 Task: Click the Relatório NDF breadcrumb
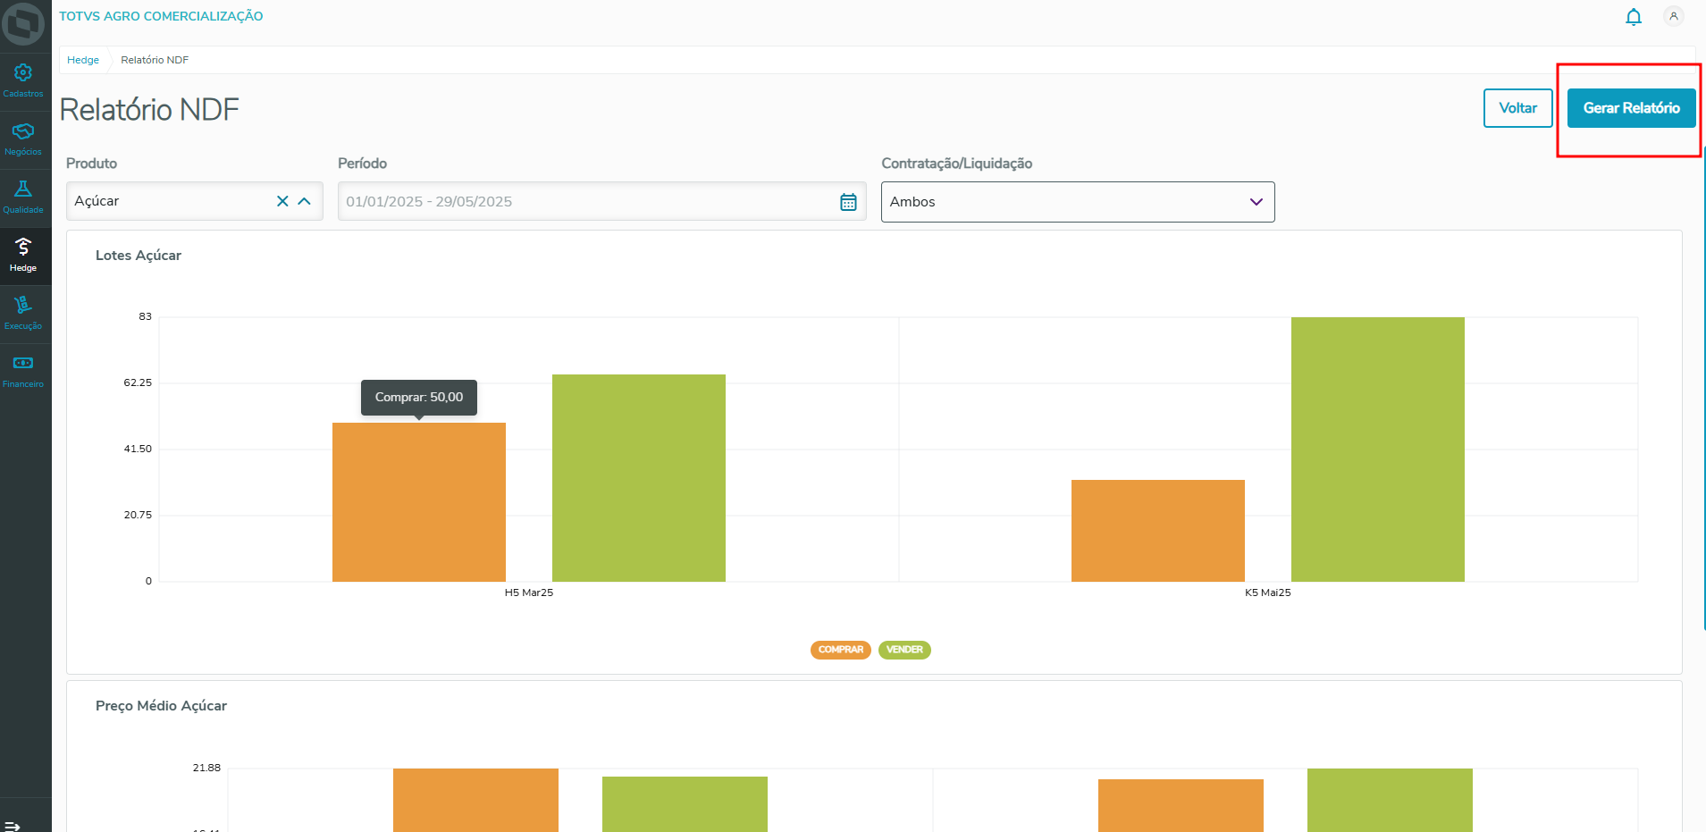pyautogui.click(x=155, y=60)
